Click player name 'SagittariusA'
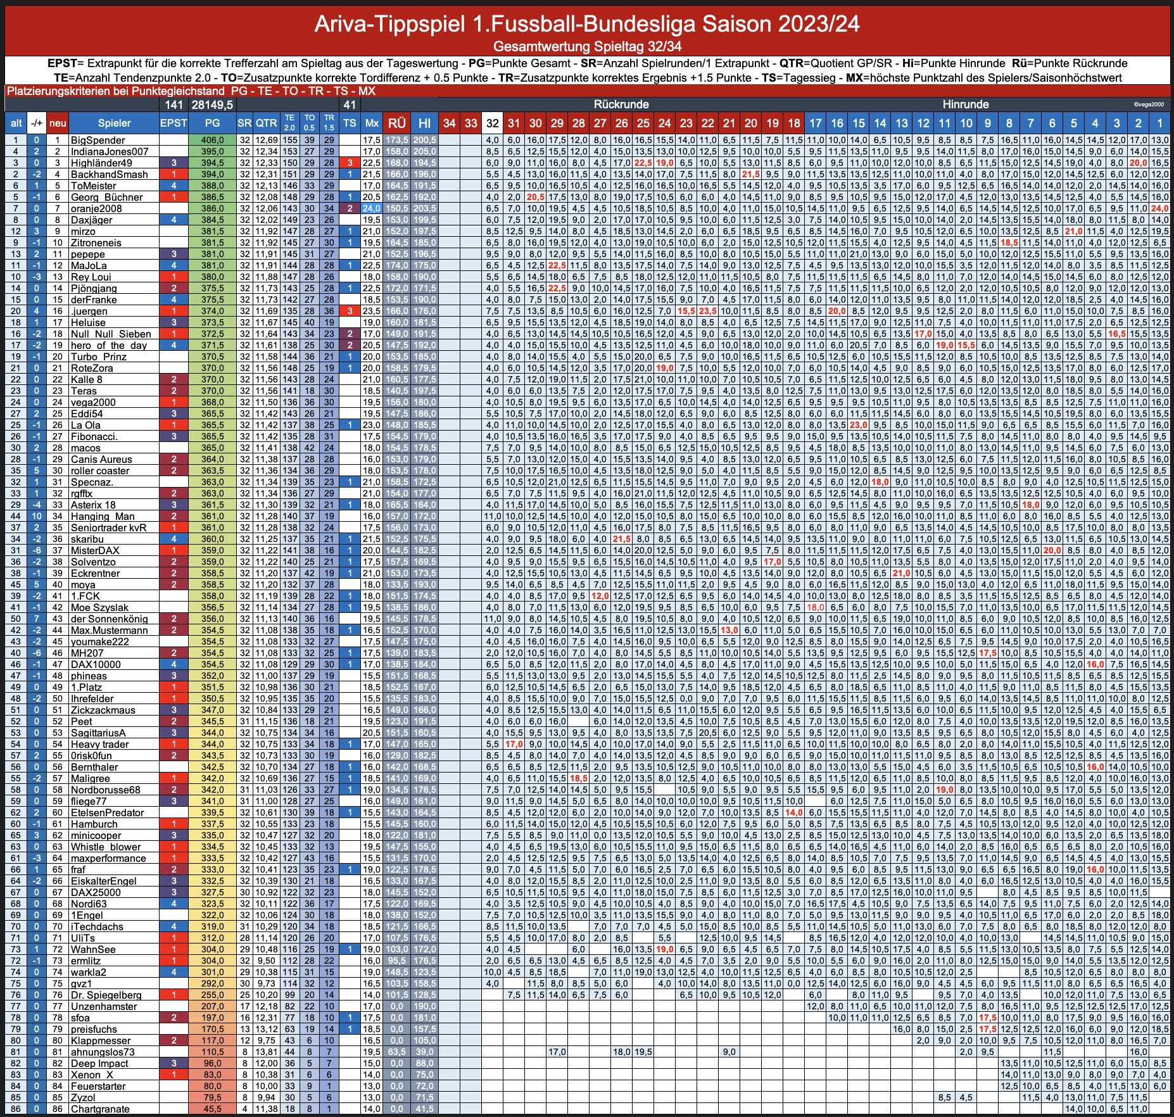Viewport: 1174px width, 1117px height. pyautogui.click(x=98, y=733)
